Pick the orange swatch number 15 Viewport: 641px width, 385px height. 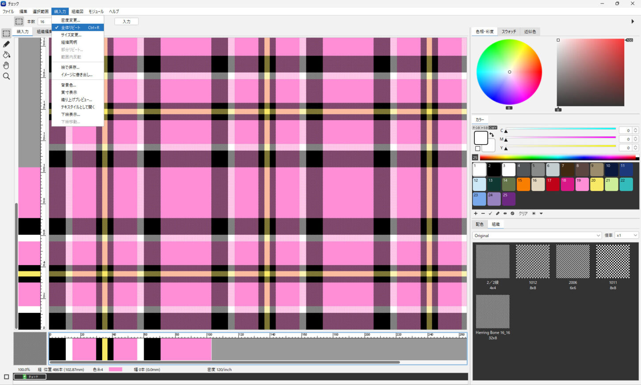point(523,184)
